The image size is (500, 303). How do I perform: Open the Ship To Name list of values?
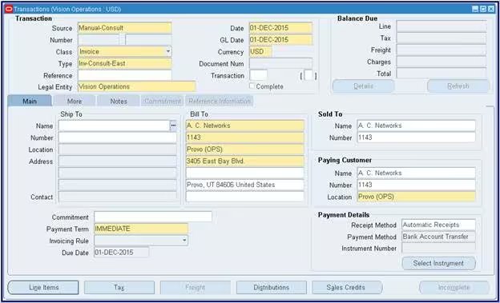click(x=173, y=126)
